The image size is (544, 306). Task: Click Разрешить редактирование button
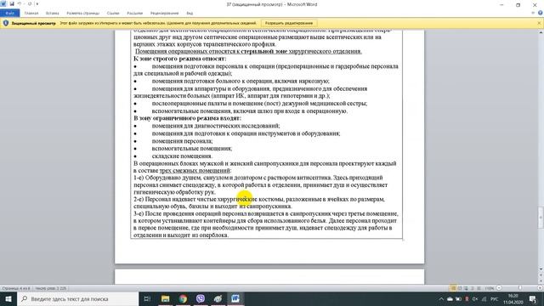tap(289, 23)
